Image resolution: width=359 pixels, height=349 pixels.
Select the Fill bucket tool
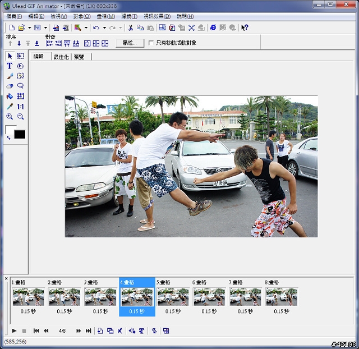[10, 96]
